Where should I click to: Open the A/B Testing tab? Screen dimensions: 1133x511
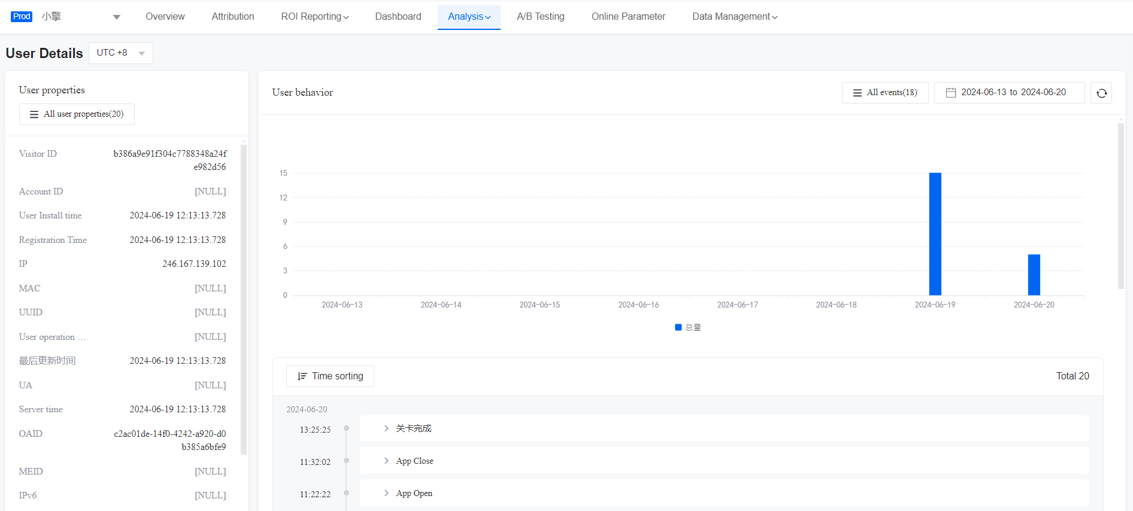click(x=540, y=17)
